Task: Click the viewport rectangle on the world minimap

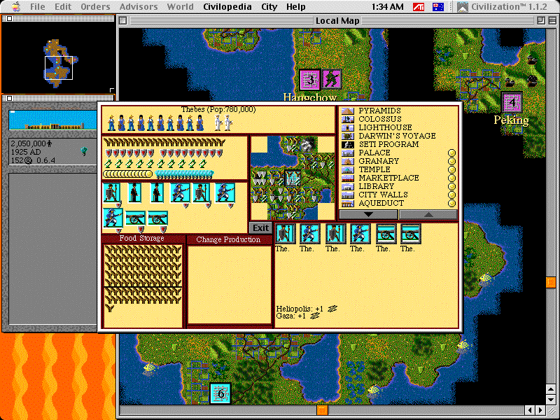Action: coord(59,68)
